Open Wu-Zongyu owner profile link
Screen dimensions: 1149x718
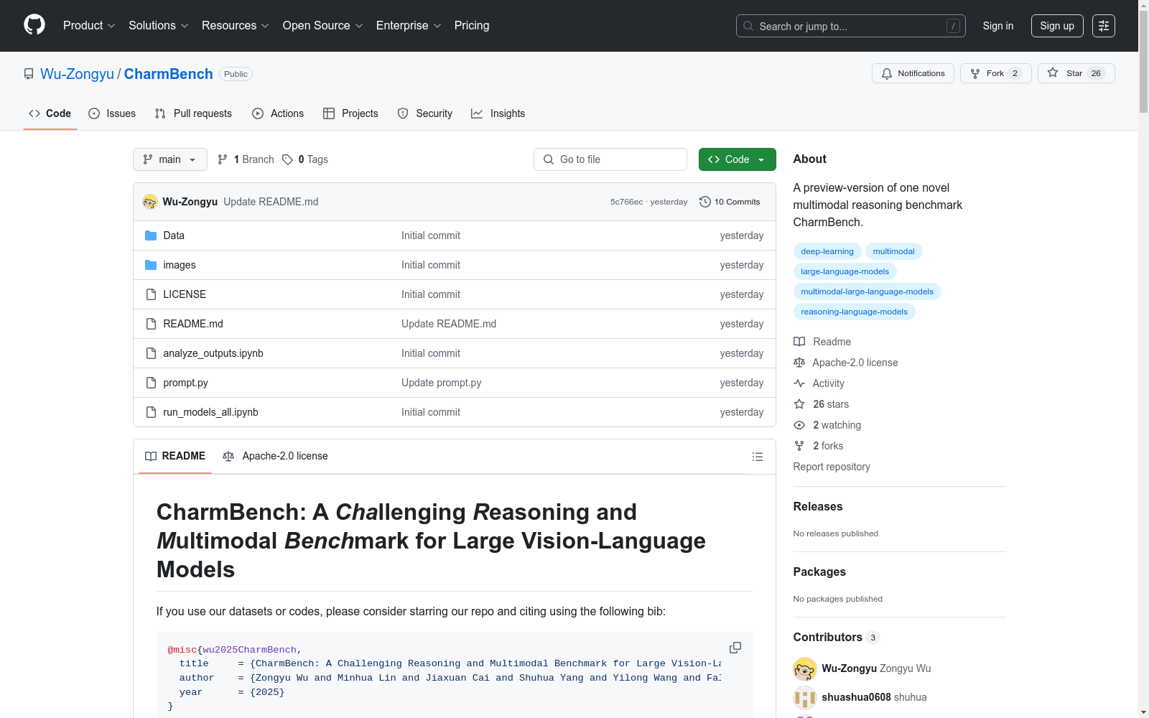click(x=77, y=74)
